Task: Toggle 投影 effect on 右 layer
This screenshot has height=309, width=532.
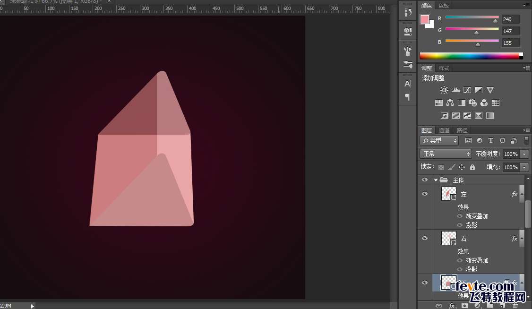Action: 460,269
